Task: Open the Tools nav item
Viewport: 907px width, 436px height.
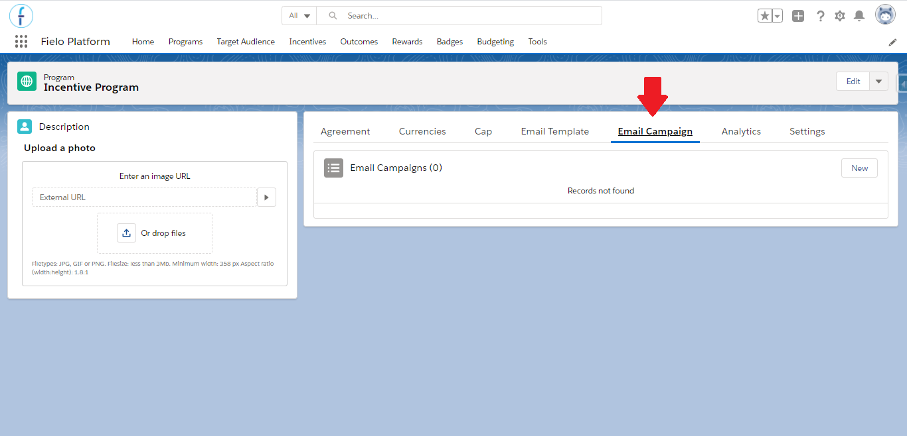Action: pos(538,42)
